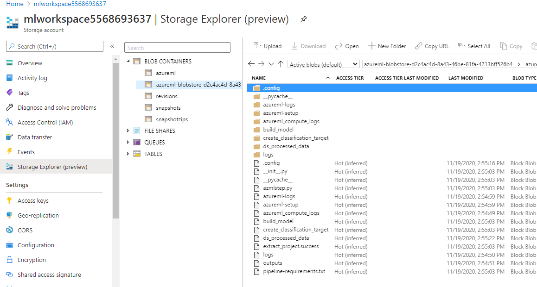Select the revisions container

pos(166,96)
